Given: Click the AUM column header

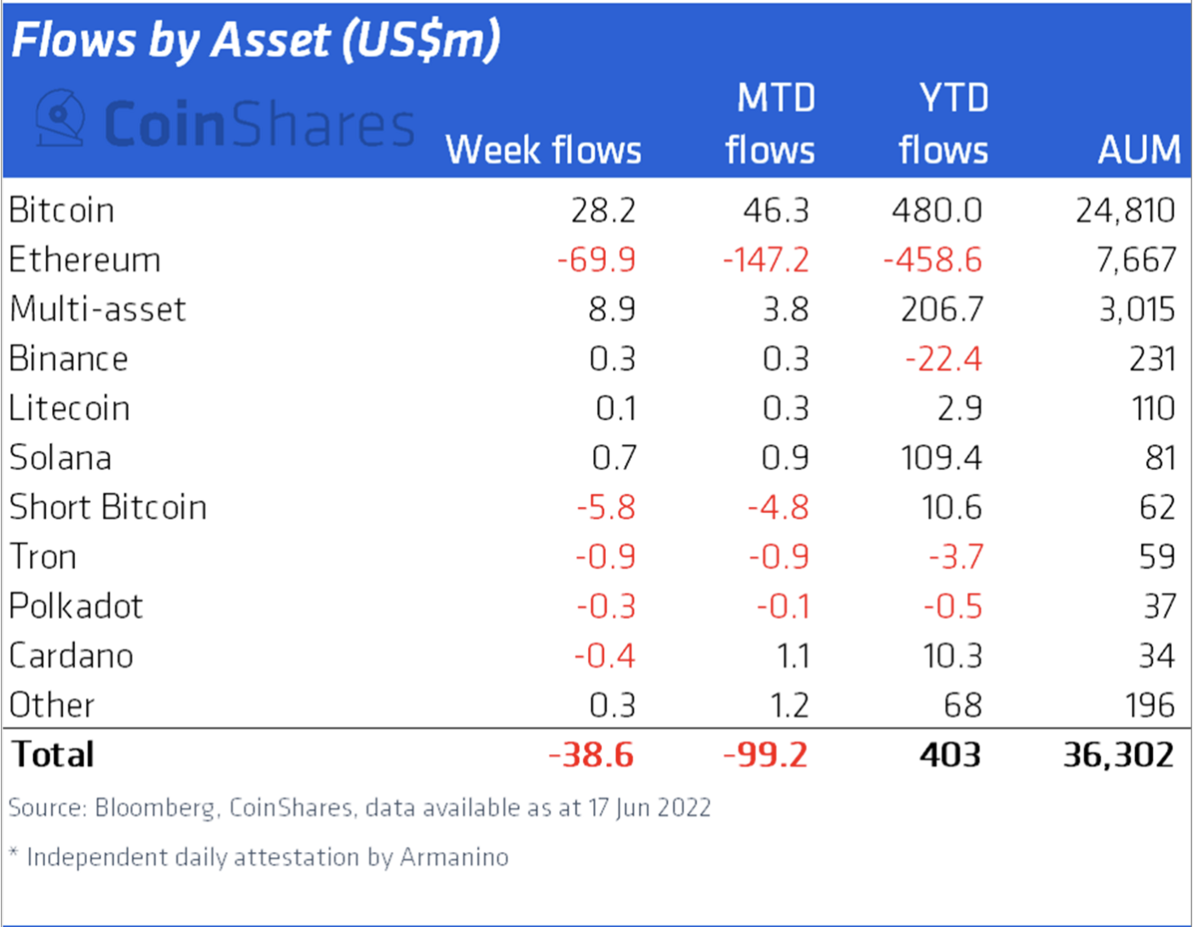Looking at the screenshot, I should [1138, 150].
